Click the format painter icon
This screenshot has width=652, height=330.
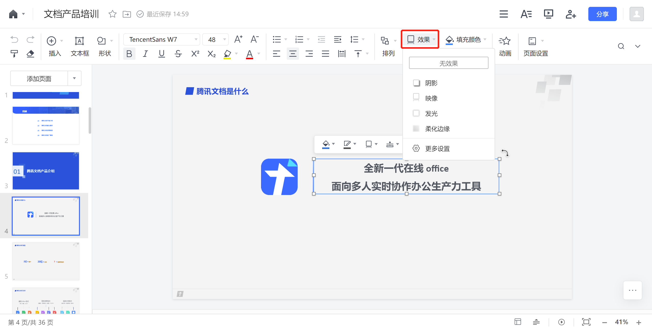point(14,54)
